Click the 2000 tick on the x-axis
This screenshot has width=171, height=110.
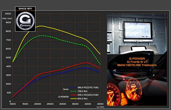(38, 104)
